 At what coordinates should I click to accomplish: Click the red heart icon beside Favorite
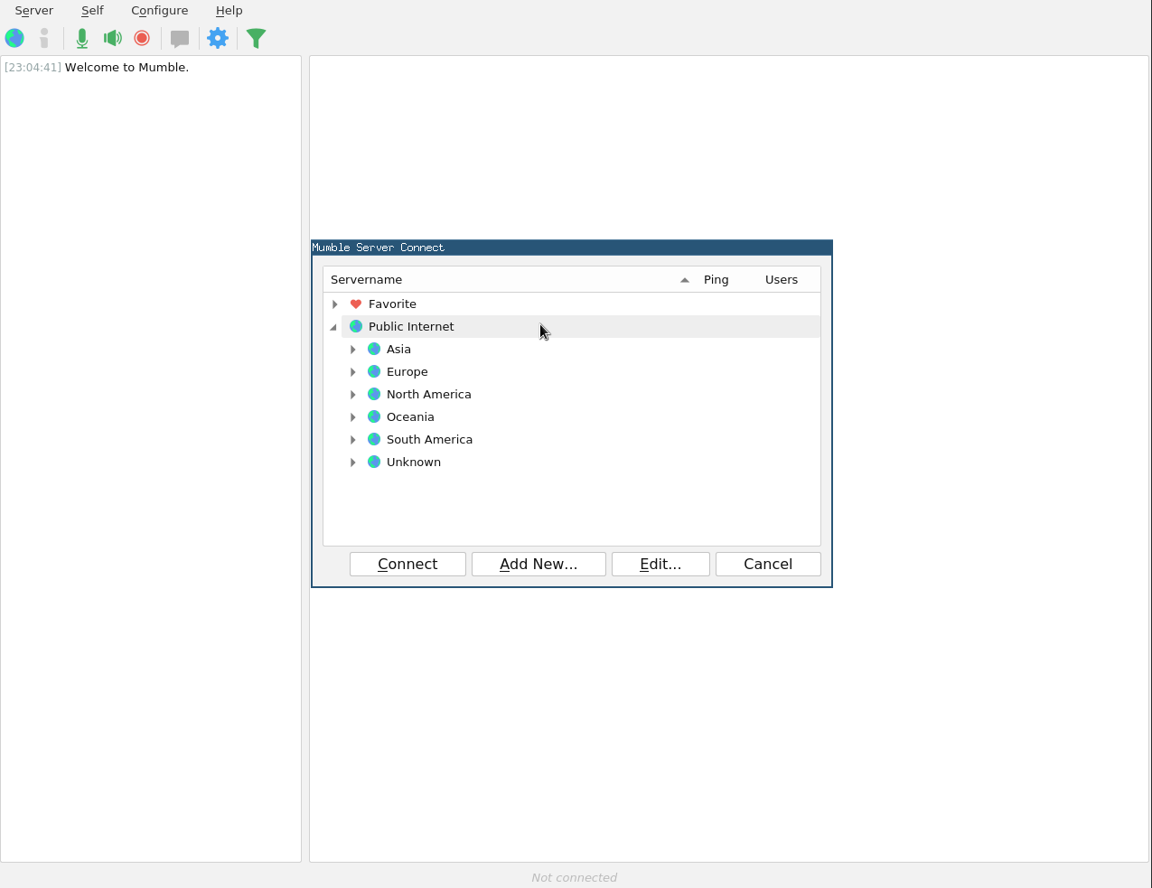coord(356,304)
